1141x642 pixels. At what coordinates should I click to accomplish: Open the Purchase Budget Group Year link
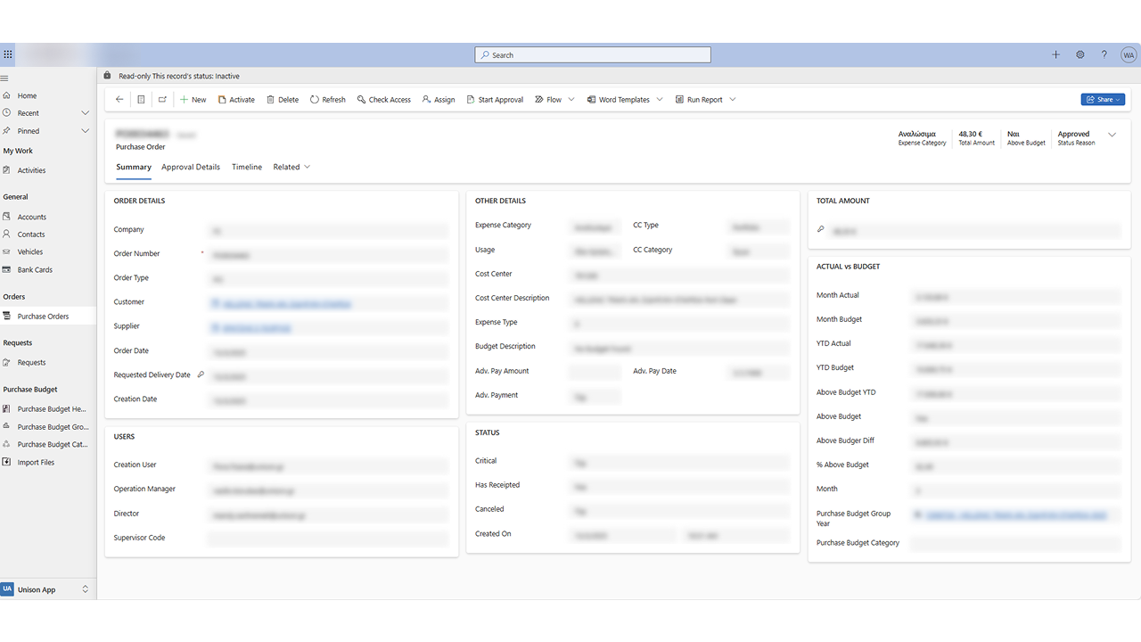pyautogui.click(x=1017, y=514)
